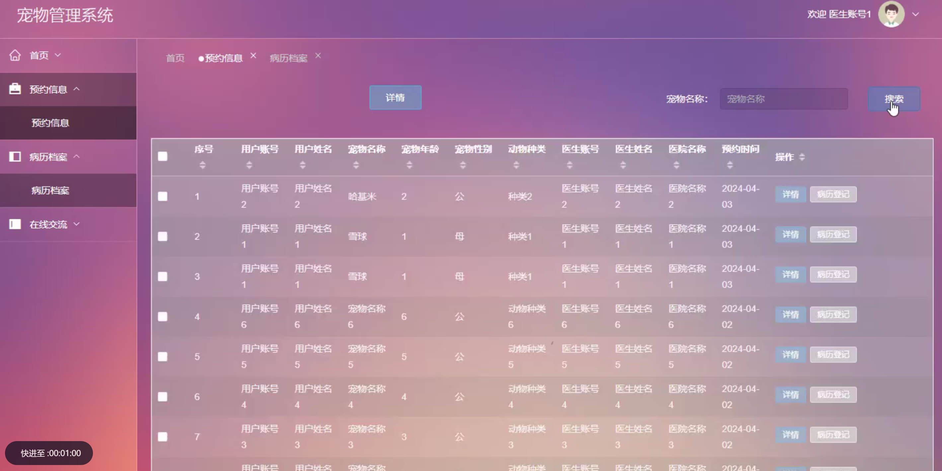The height and width of the screenshot is (471, 942).
Task: Check the row 2 checkbox
Action: 162,236
